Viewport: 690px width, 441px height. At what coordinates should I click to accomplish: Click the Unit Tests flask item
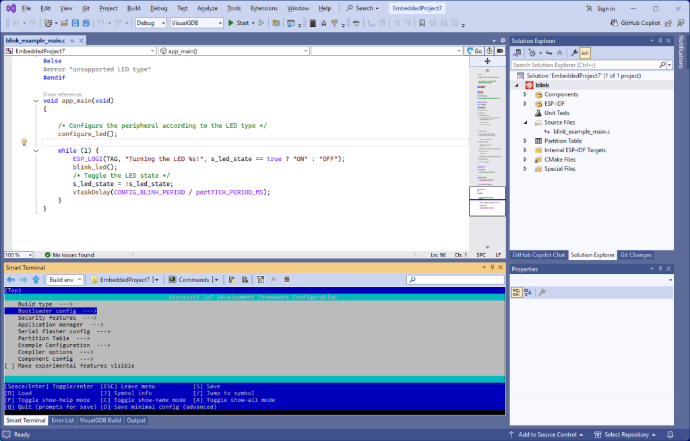(x=557, y=113)
